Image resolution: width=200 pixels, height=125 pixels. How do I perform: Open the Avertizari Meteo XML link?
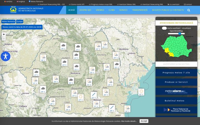[126, 4]
